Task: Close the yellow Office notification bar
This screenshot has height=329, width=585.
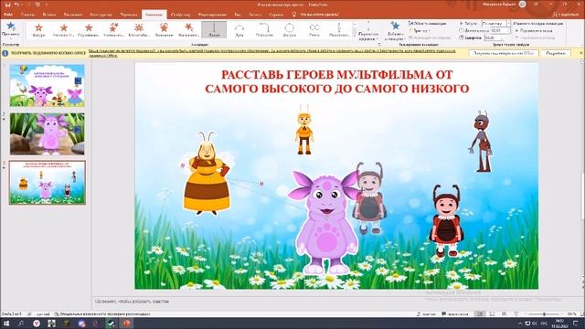Action: [x=580, y=53]
